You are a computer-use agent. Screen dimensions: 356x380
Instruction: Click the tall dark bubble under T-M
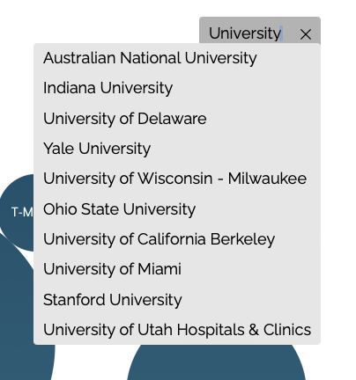click(x=18, y=323)
